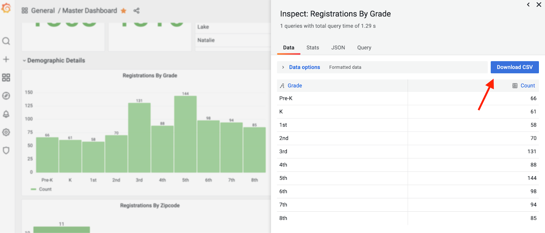
Task: Sort table by Count column header
Action: 527,86
